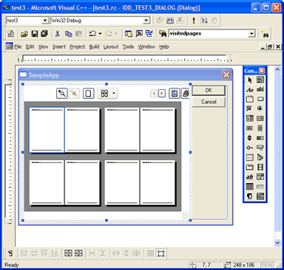Expand the multi-page layout dropdown arrow

tap(114, 94)
